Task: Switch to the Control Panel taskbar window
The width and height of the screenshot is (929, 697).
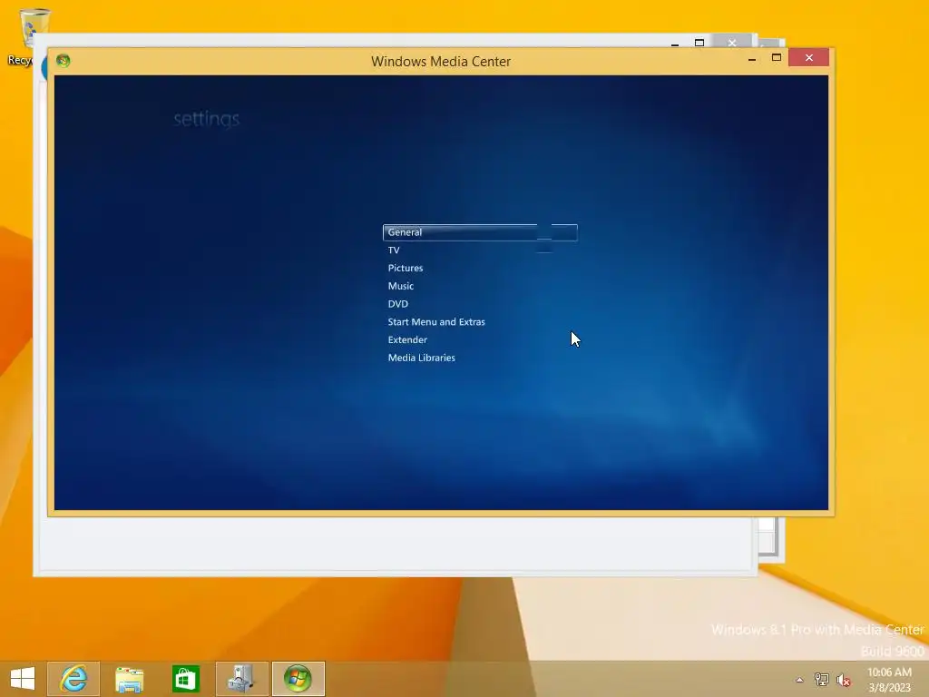Action: pyautogui.click(x=241, y=679)
